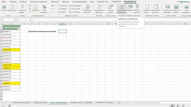Open the Файл menu
The height and width of the screenshot is (107, 191).
click(x=4, y=2)
